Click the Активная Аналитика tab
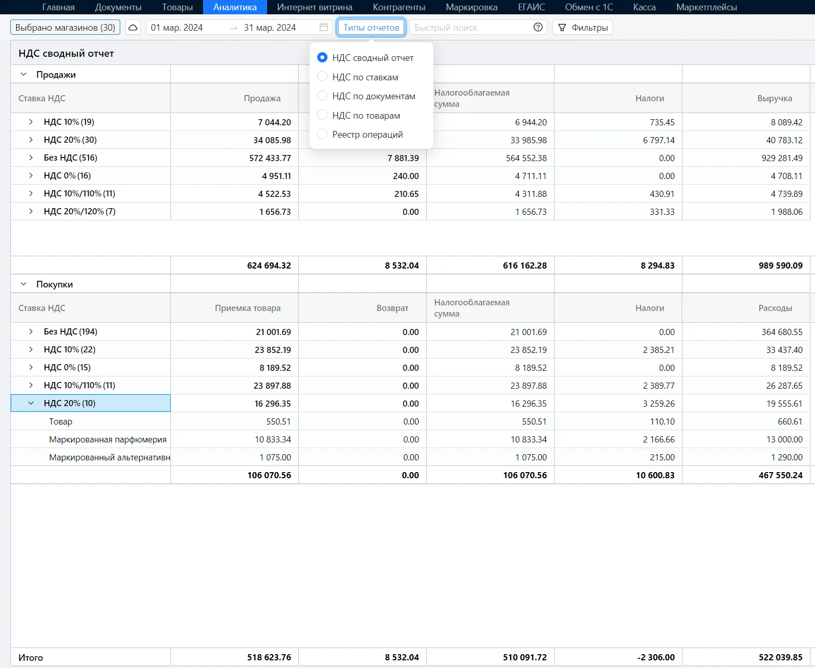The image size is (815, 668). (235, 7)
